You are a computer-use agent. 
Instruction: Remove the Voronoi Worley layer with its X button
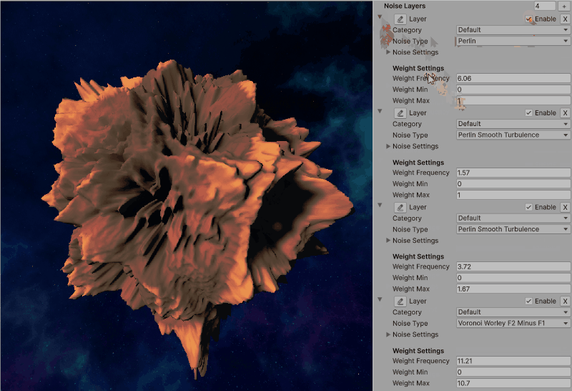565,301
